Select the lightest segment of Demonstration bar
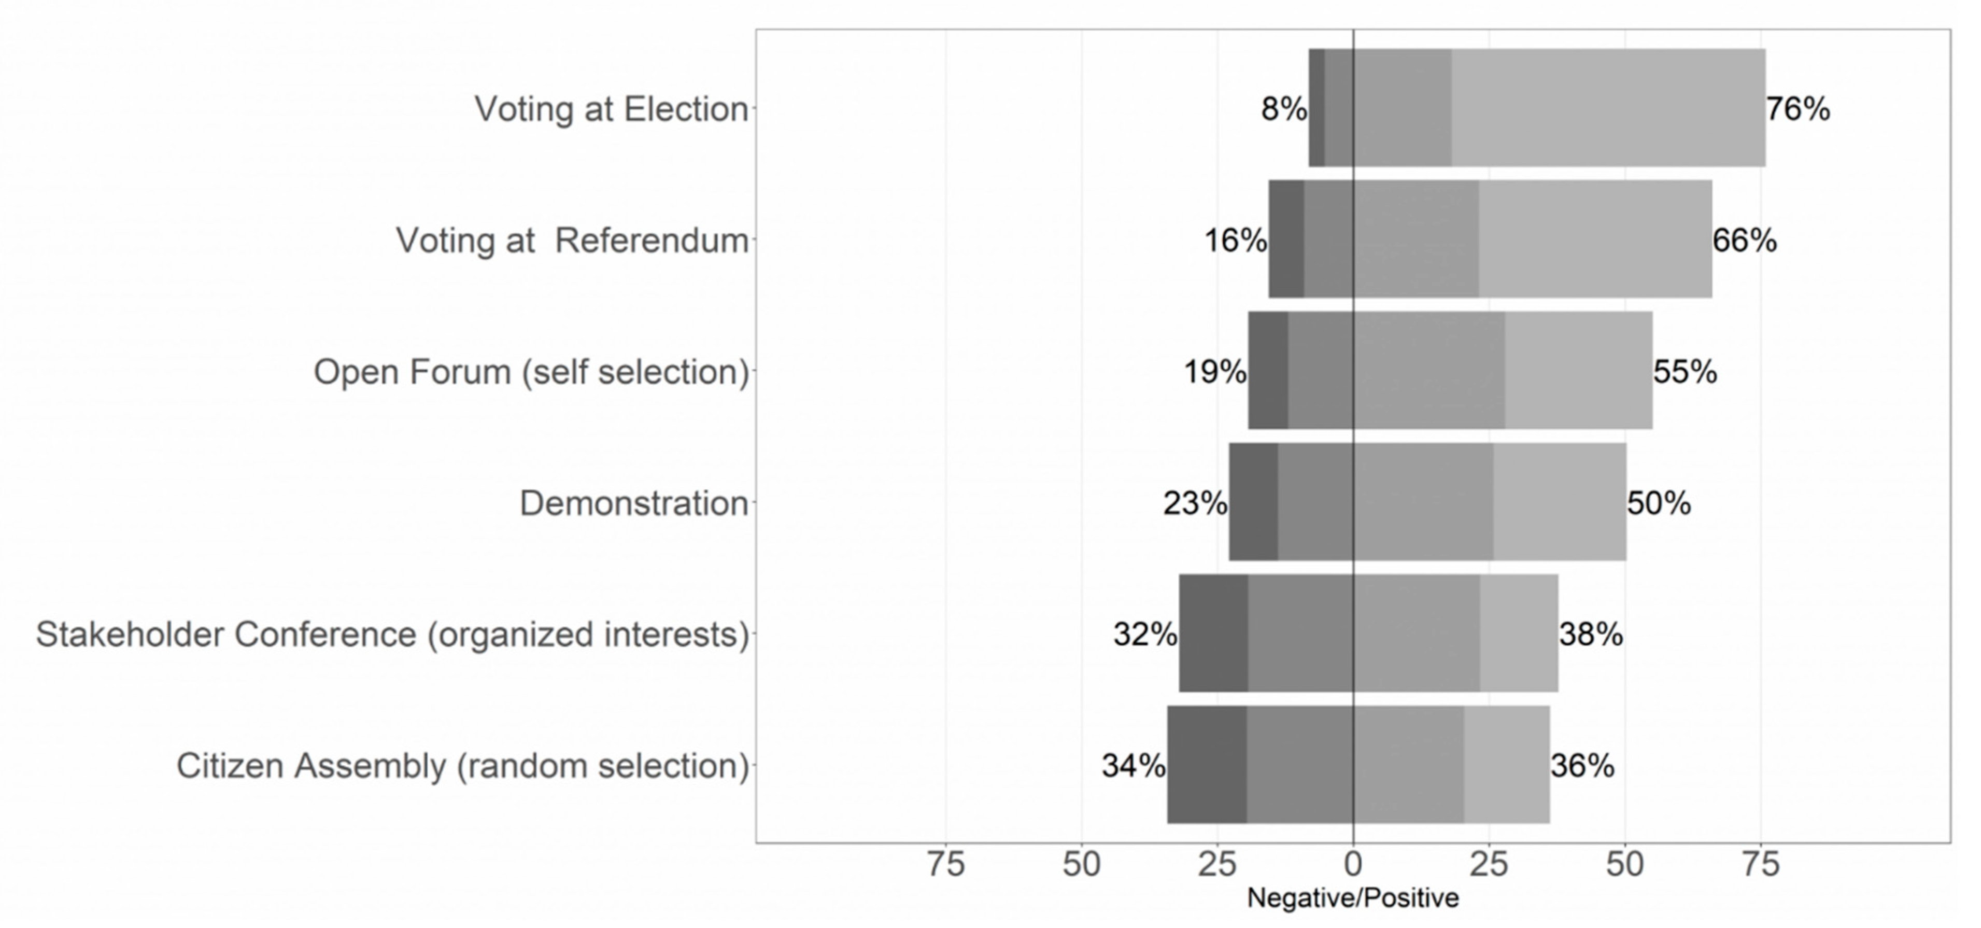Image resolution: width=1981 pixels, height=928 pixels. (1560, 502)
